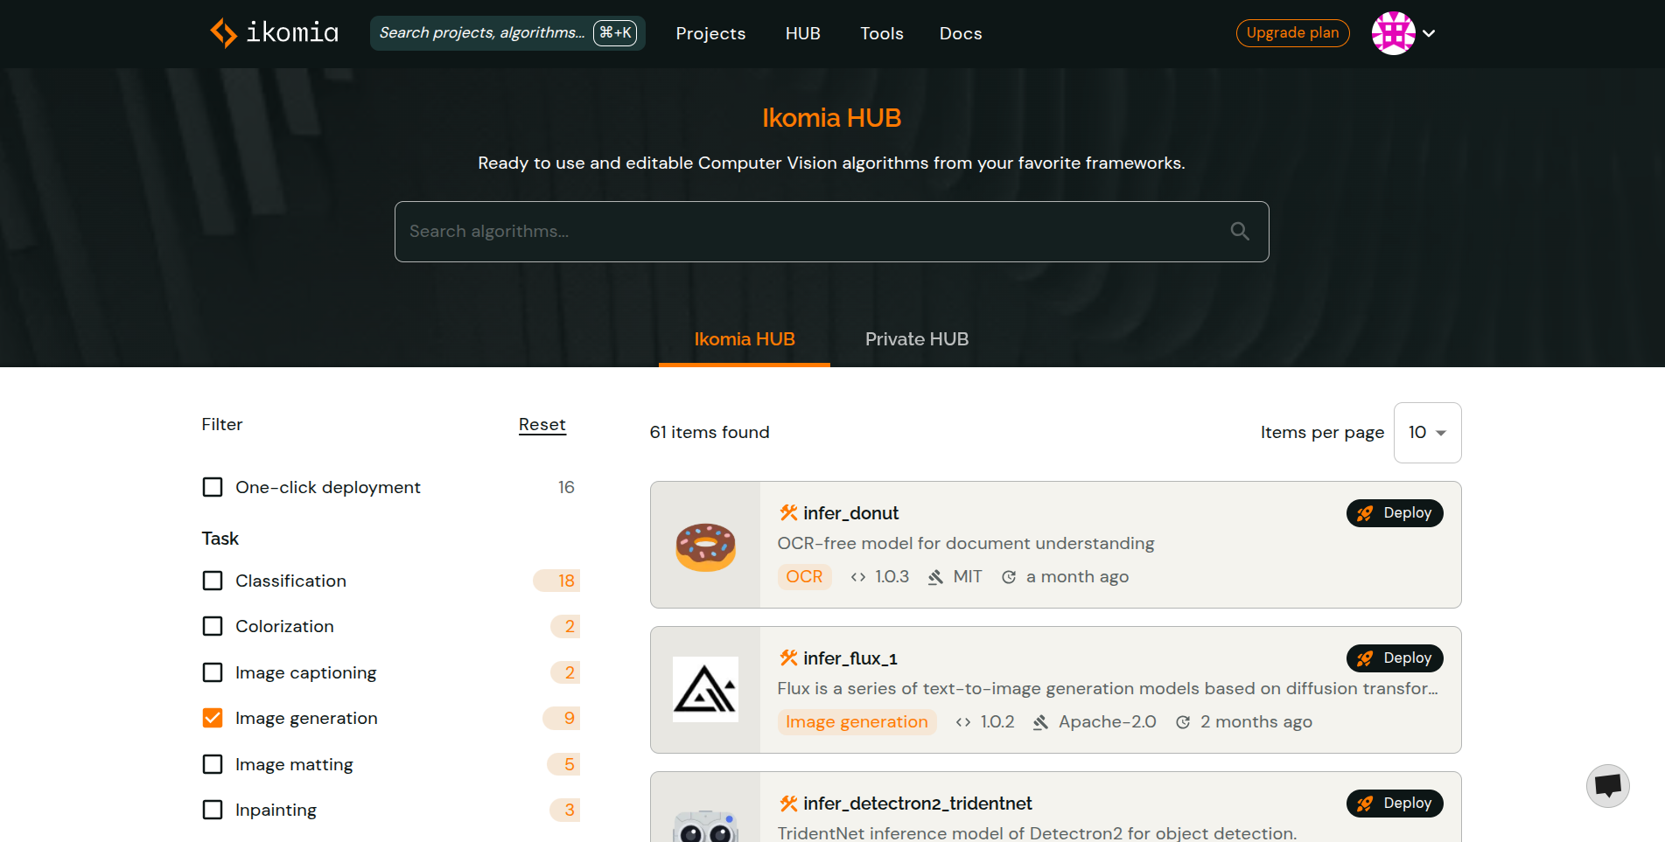1665x842 pixels.
Task: Click the Image generation count badge 9
Action: click(x=561, y=718)
